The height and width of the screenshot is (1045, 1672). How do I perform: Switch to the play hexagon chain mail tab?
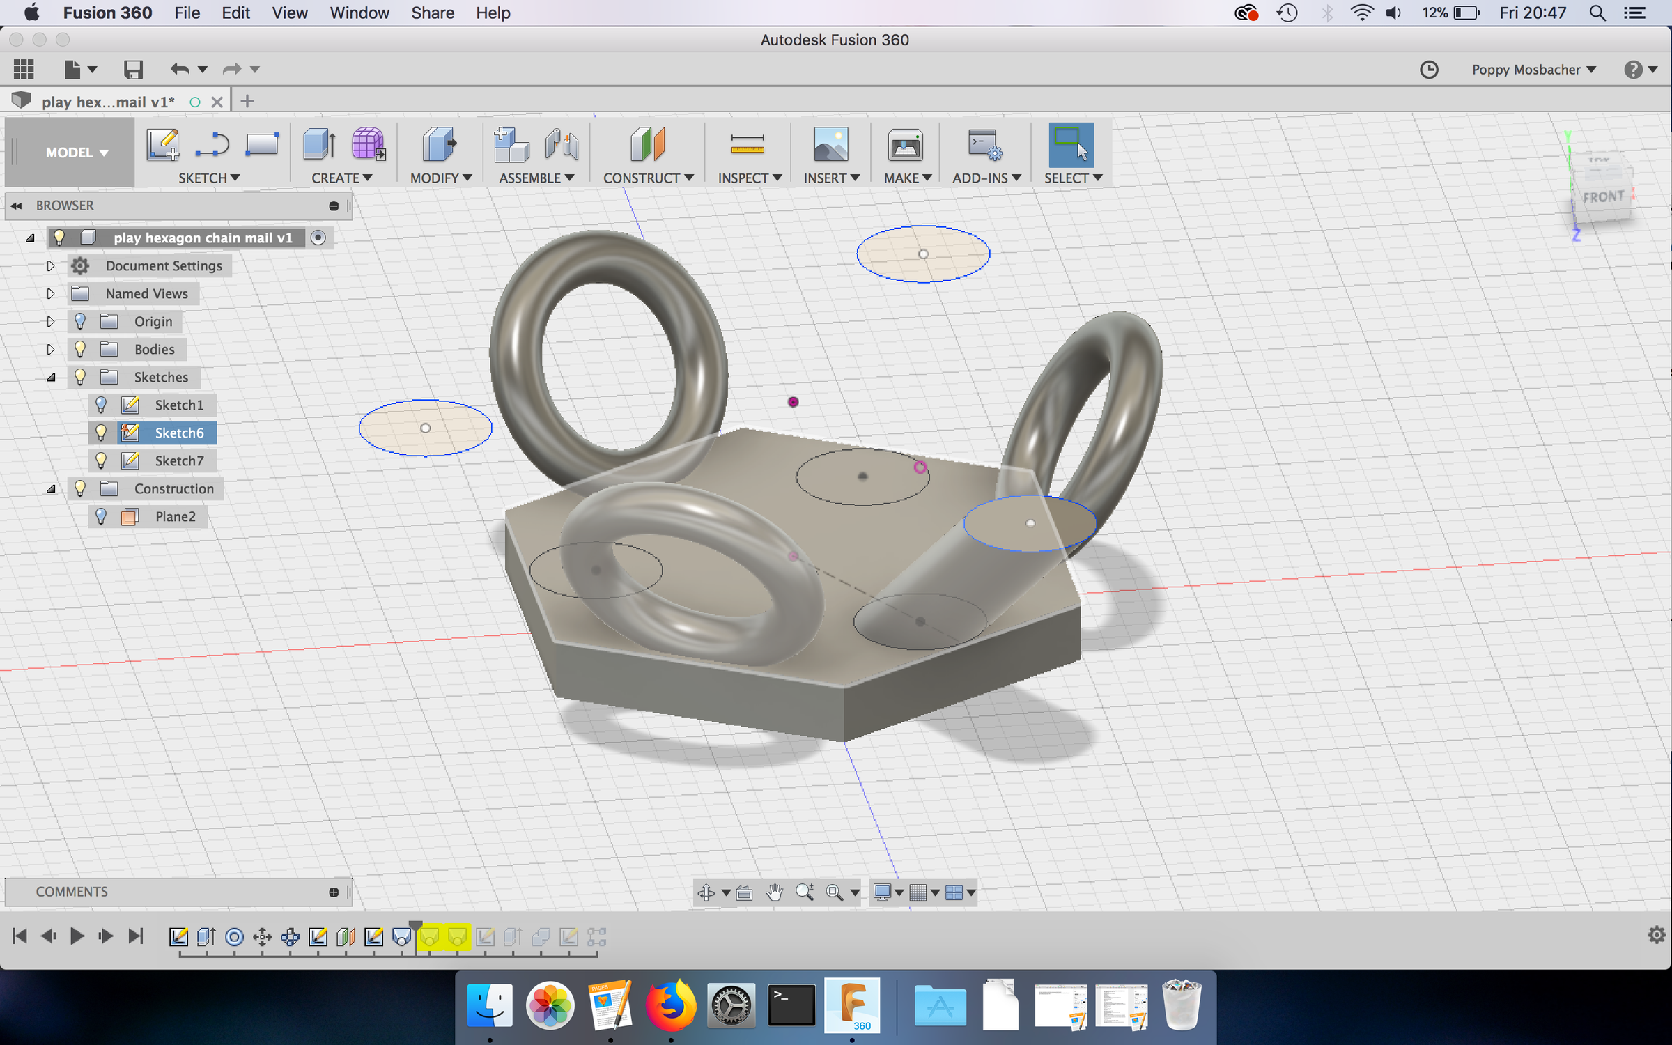tap(108, 101)
